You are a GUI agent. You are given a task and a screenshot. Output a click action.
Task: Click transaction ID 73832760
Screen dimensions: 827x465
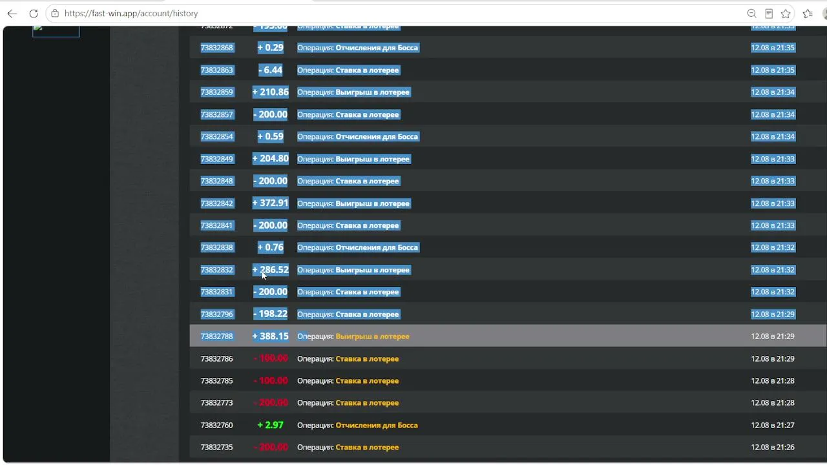pyautogui.click(x=217, y=426)
